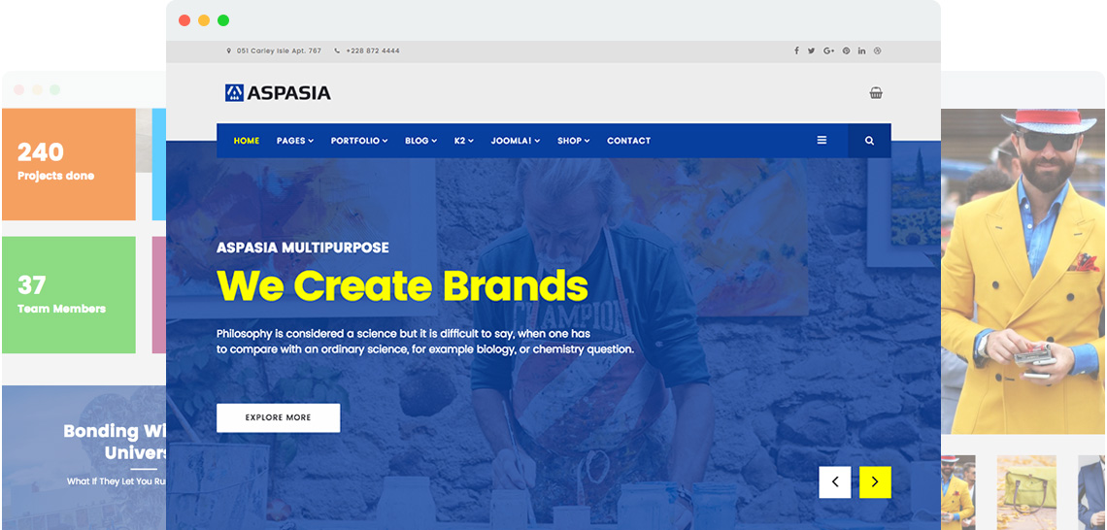Select the Home menu item

(247, 141)
